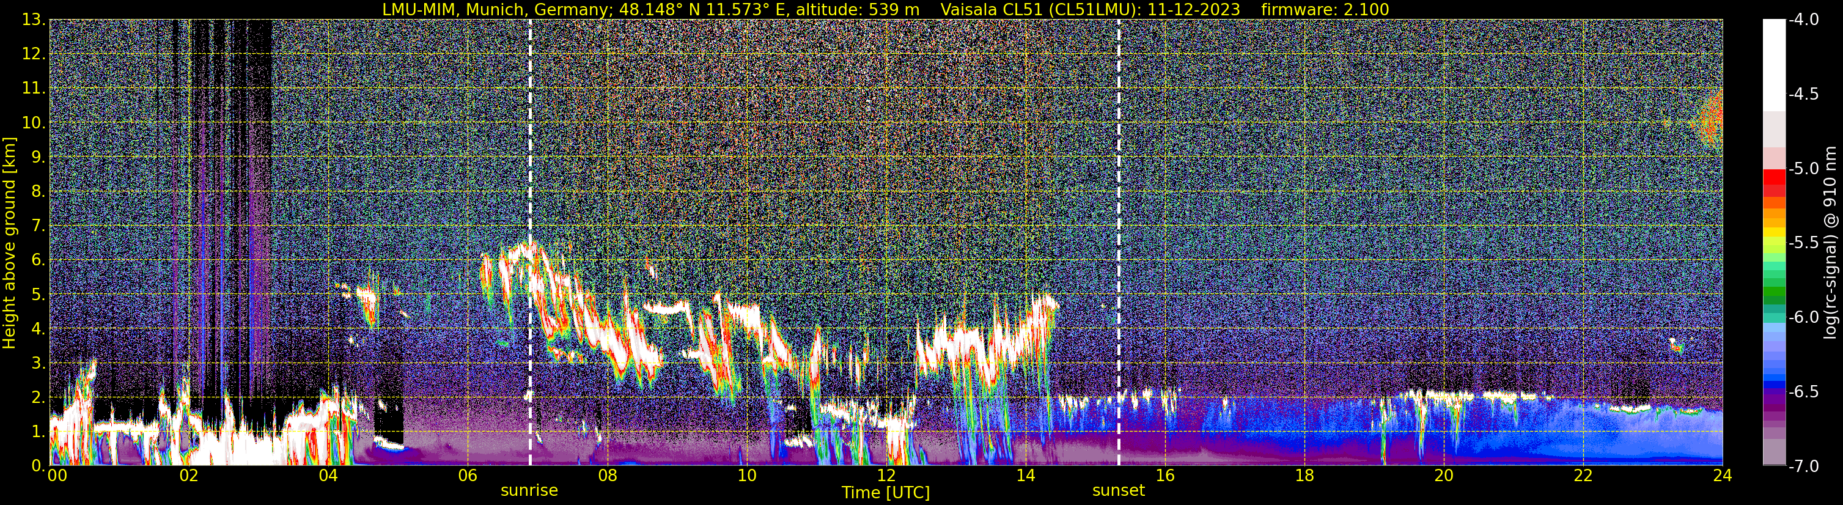Click the '20' time tick label

pyautogui.click(x=1444, y=476)
